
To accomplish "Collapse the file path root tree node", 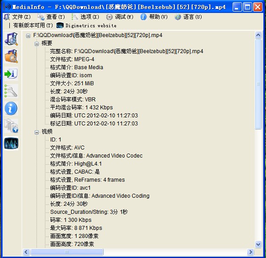I will [28, 36].
